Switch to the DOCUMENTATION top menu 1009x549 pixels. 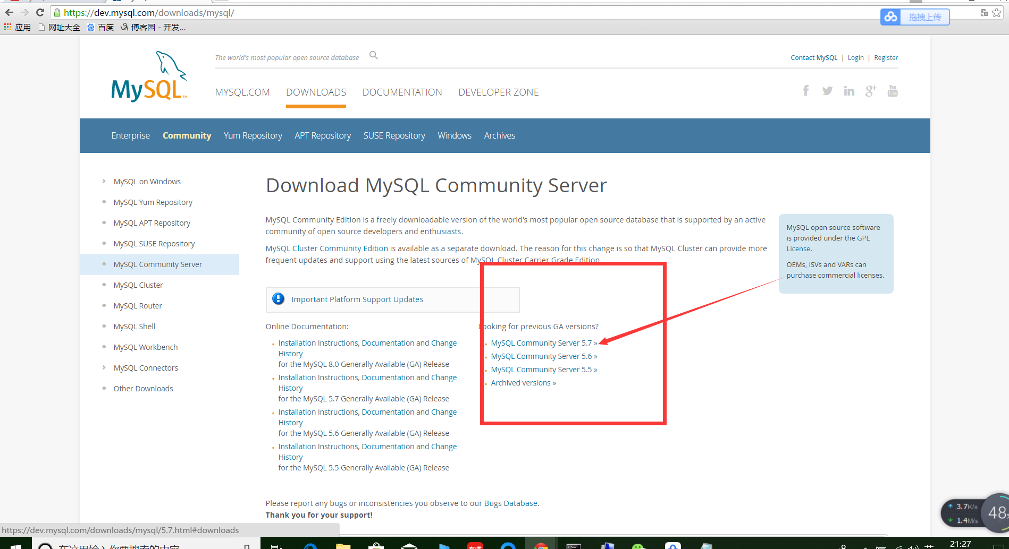402,92
